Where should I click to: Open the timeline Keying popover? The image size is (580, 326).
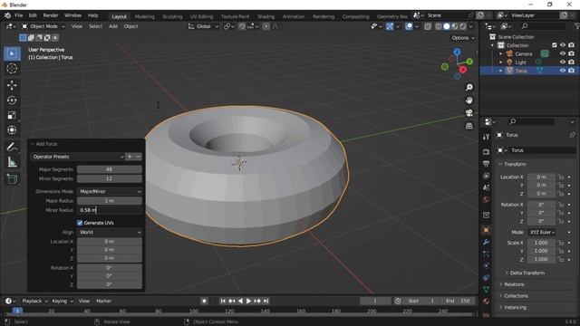click(63, 301)
